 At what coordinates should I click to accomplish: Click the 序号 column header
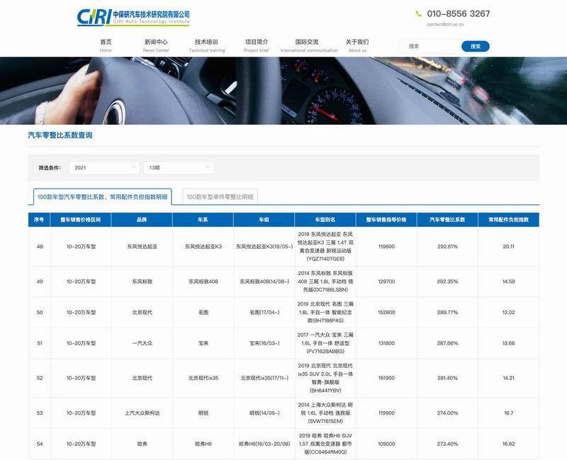click(39, 220)
